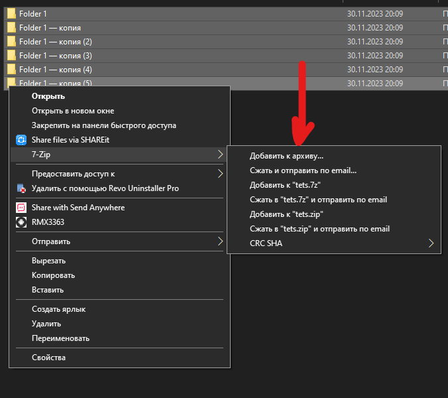
Task: Choose Добавить к "tets.zip"
Action: (x=286, y=214)
